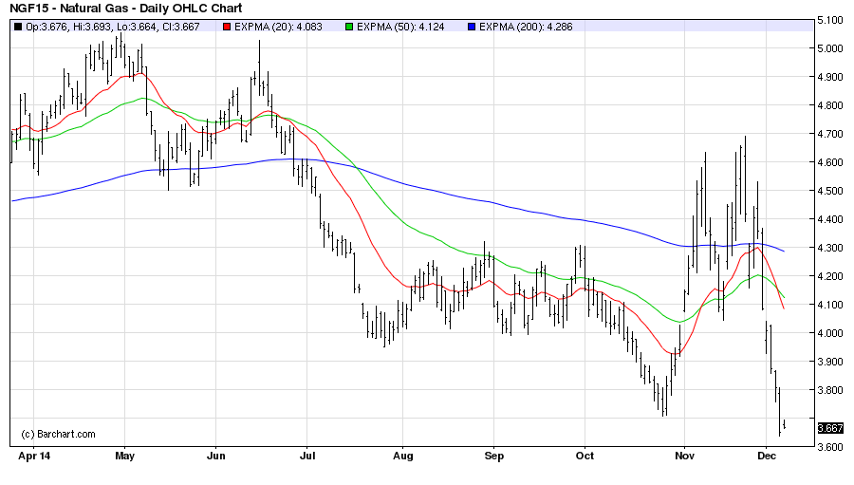Click the 3.800 price axis label
Image resolution: width=854 pixels, height=485 pixels.
(x=830, y=390)
